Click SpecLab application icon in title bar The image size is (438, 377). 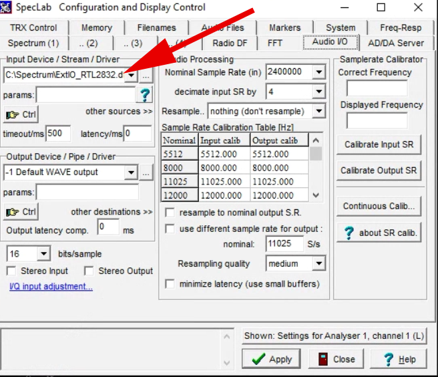(x=5, y=7)
